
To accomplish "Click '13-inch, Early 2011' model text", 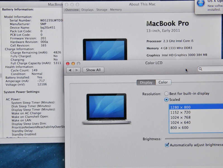I will pos(163,31).
